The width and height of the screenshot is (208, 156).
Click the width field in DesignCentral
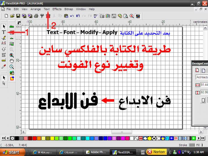204,85
